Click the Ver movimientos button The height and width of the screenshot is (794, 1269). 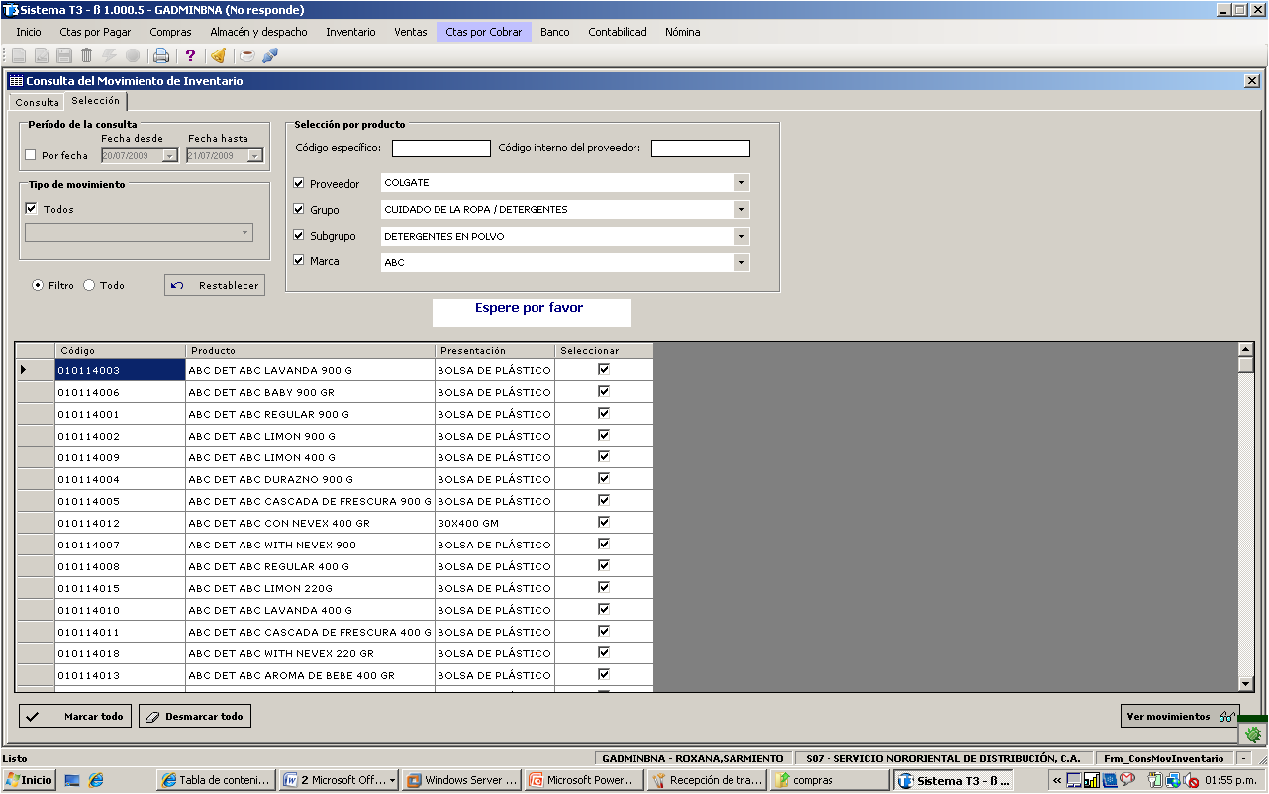click(1180, 716)
